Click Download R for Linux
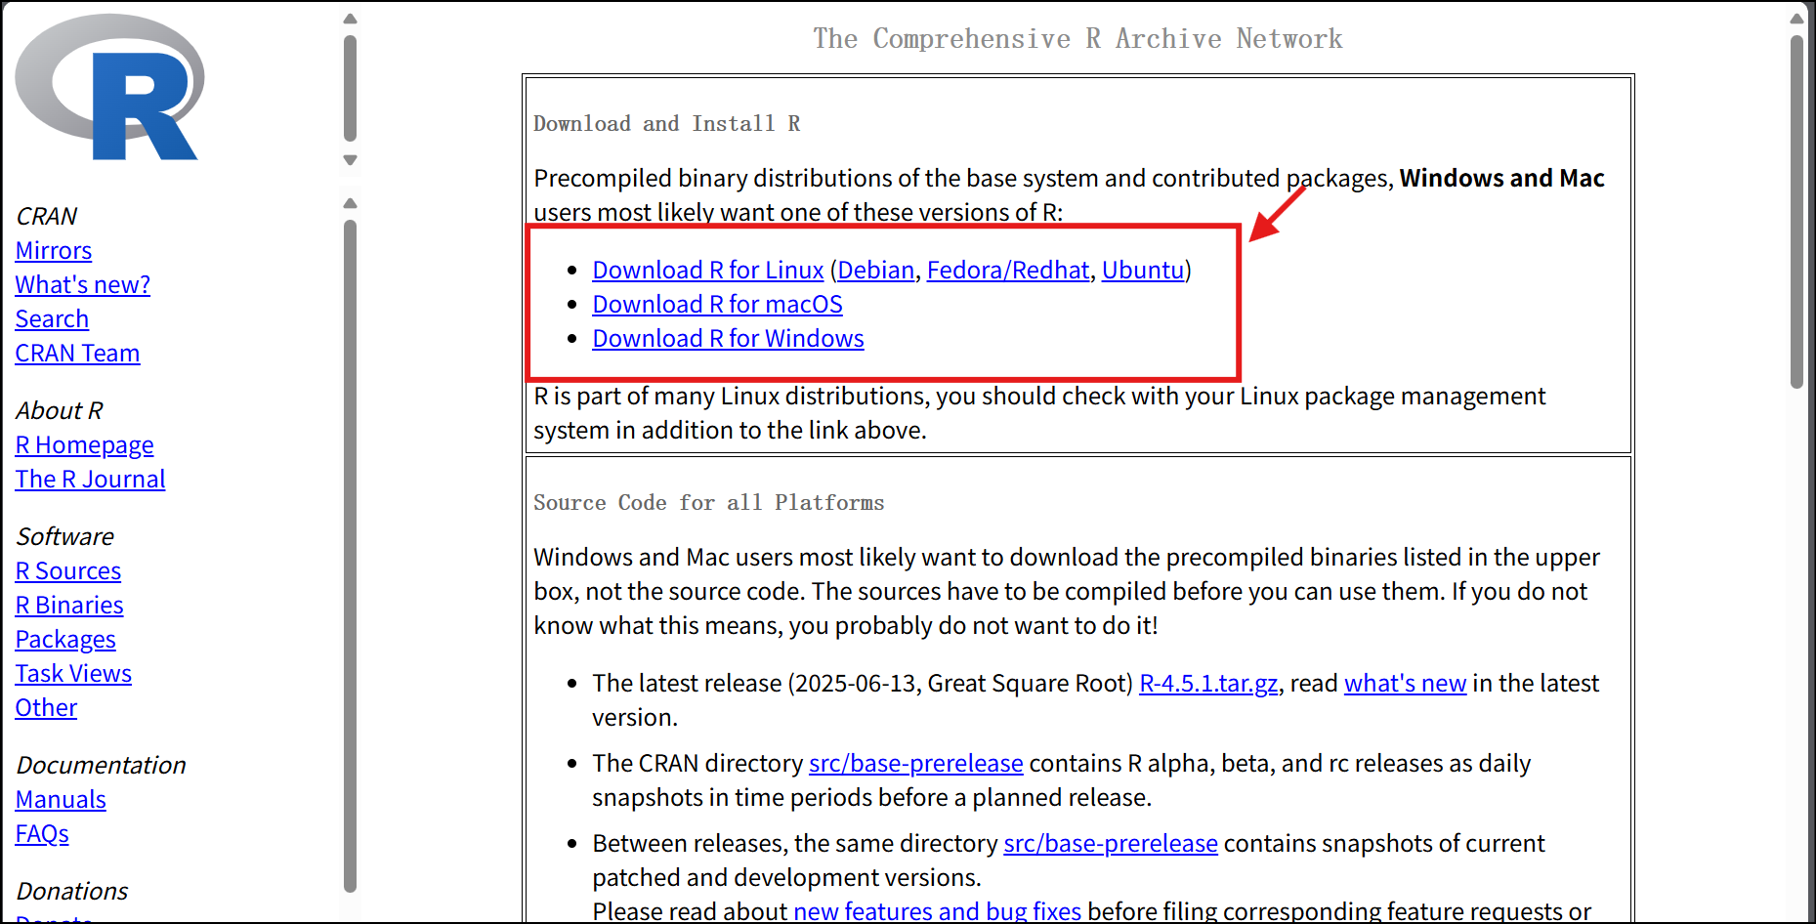1816x924 pixels. [708, 271]
